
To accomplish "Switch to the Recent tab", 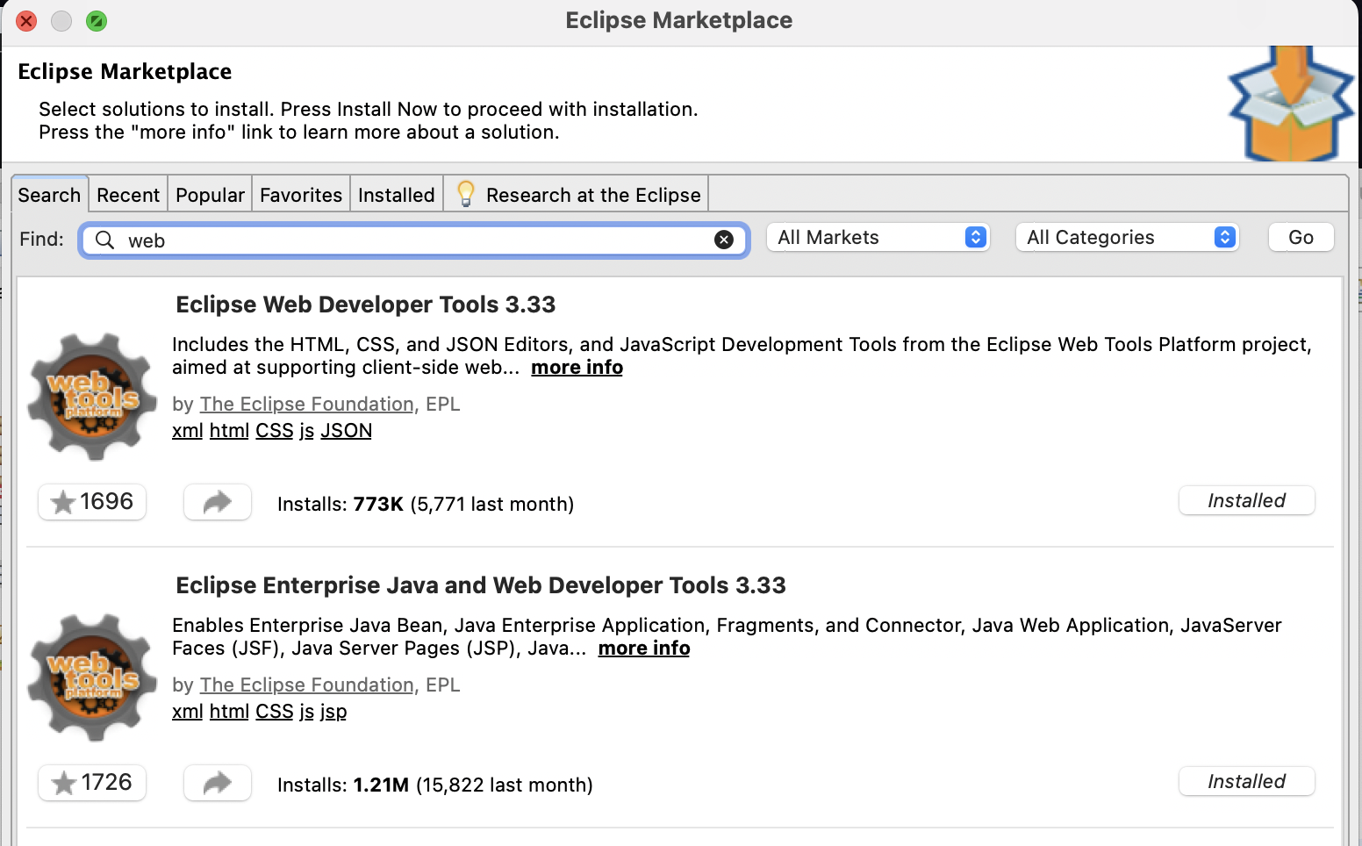I will point(128,195).
